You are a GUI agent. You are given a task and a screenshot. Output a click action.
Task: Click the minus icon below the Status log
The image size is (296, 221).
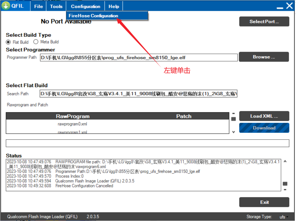tap(285, 189)
